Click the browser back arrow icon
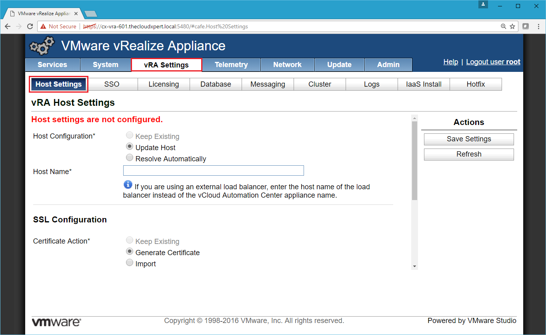This screenshot has height=335, width=546. click(8, 26)
